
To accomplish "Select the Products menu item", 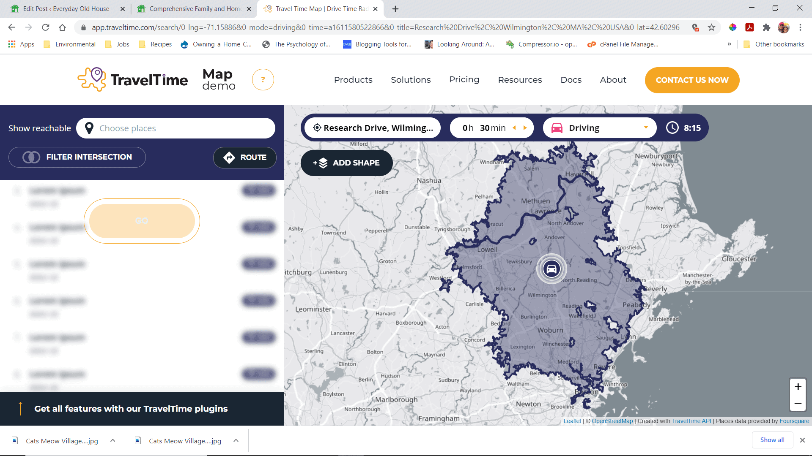I will click(353, 80).
